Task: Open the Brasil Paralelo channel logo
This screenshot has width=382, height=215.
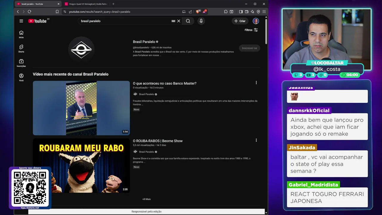Action: click(81, 49)
